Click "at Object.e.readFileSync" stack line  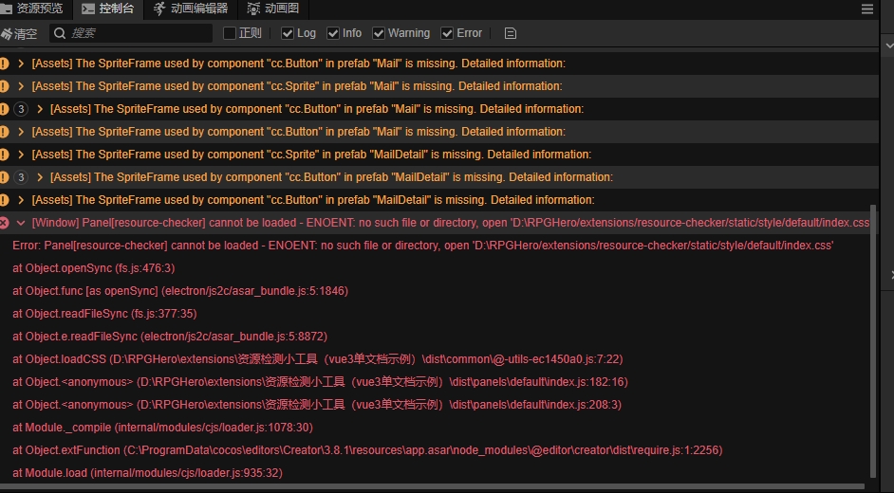170,337
